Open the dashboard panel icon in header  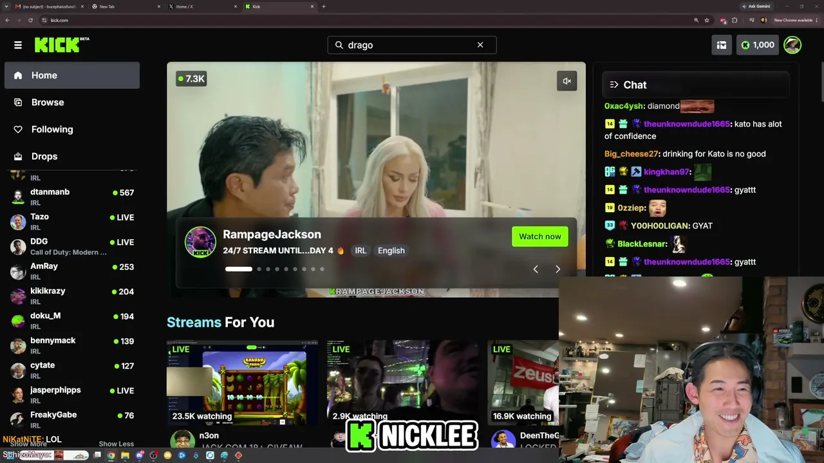(722, 45)
